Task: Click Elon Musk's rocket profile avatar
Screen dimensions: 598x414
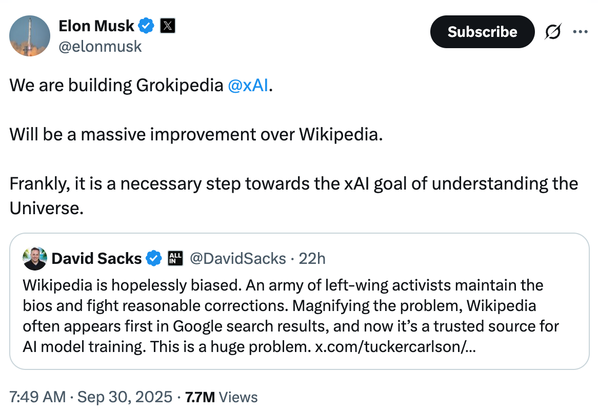Action: (30, 36)
